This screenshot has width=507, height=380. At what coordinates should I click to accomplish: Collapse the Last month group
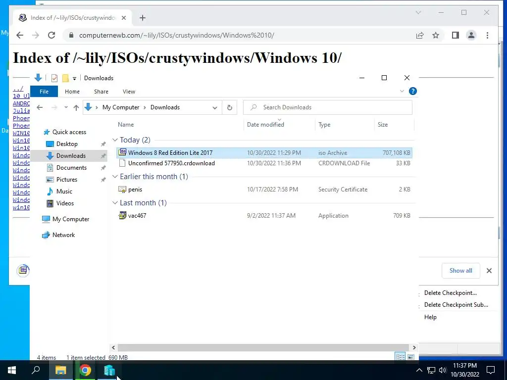[115, 202]
